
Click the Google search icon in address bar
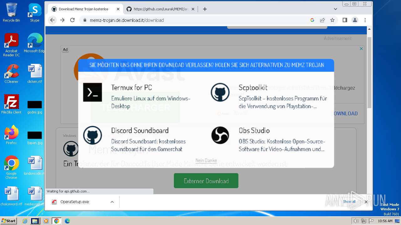312,20
